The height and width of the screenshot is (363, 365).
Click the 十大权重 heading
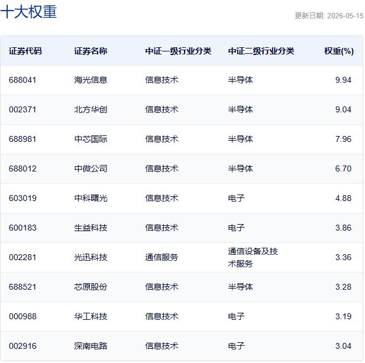point(28,12)
